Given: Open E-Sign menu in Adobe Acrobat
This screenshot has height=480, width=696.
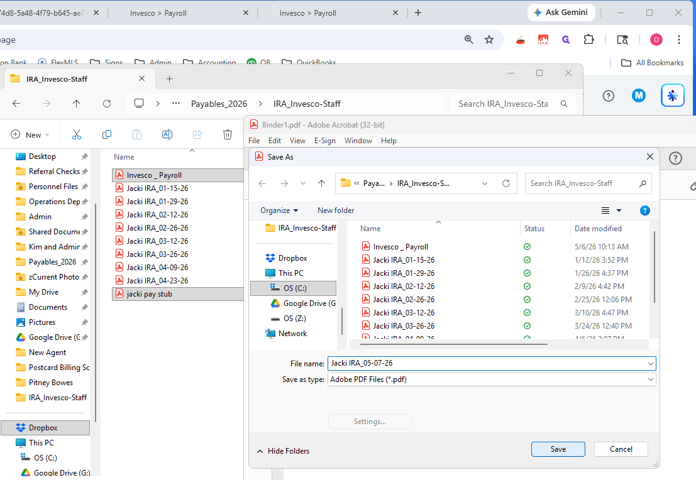Looking at the screenshot, I should 325,141.
